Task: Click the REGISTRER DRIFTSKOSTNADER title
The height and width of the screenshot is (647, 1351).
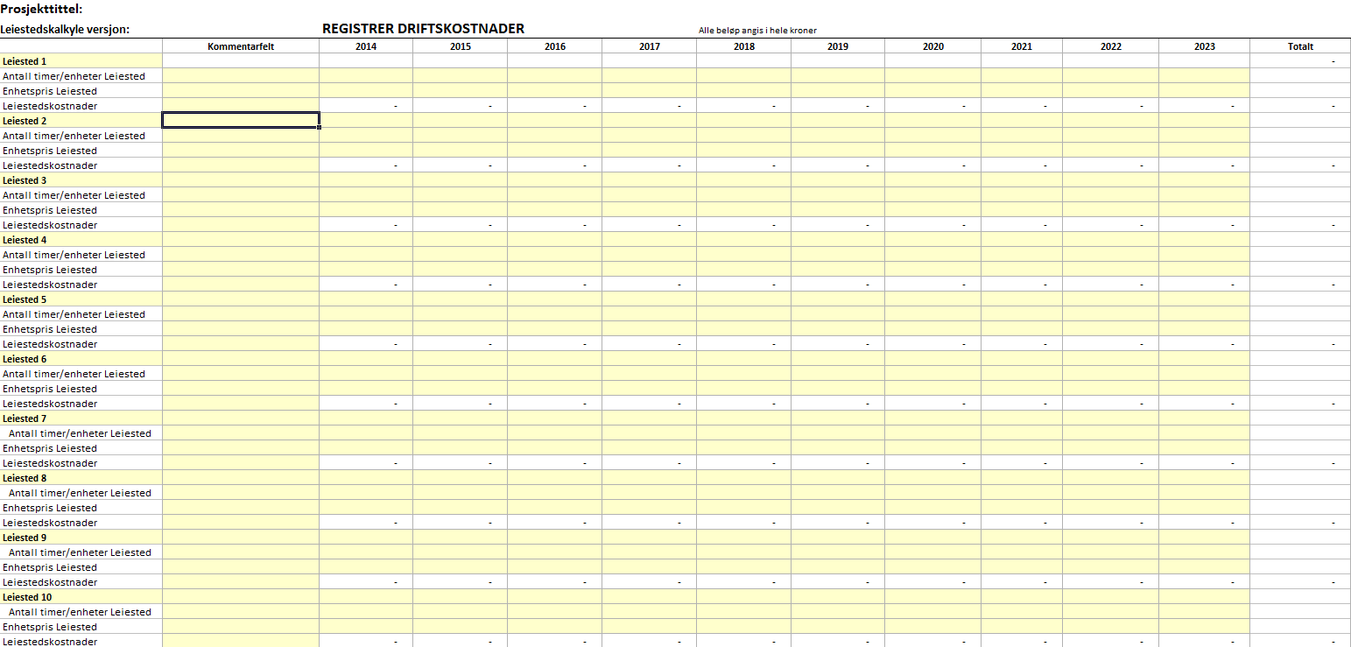Action: (423, 29)
